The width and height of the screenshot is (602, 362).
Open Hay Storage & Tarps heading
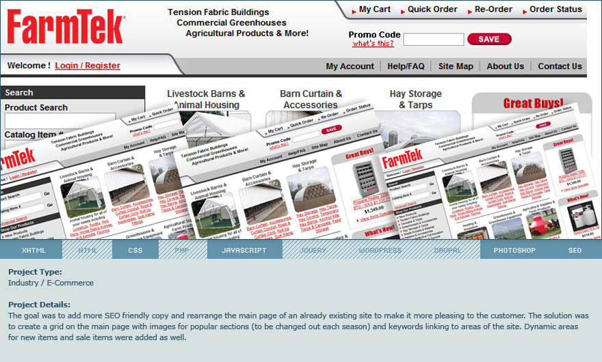(415, 99)
